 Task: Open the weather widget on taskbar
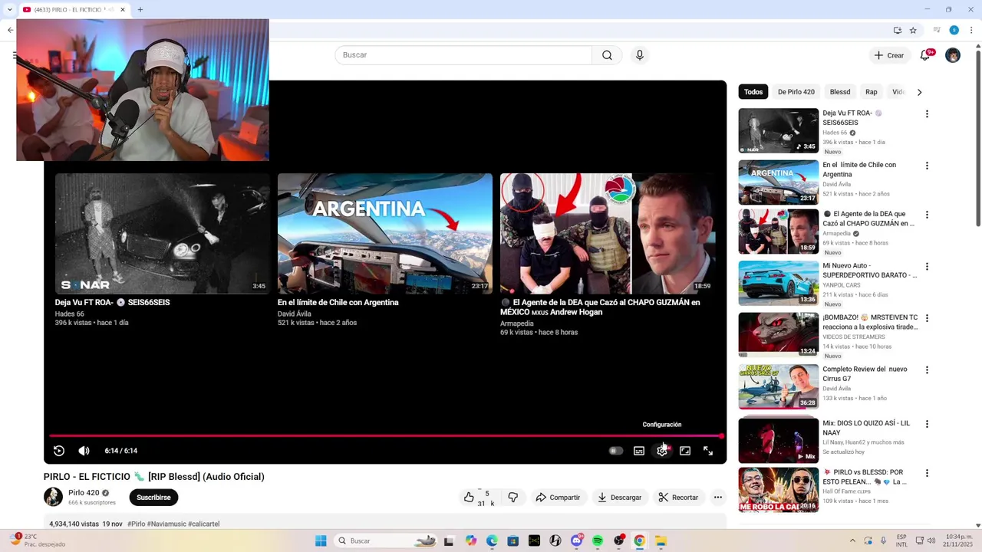pyautogui.click(x=38, y=540)
